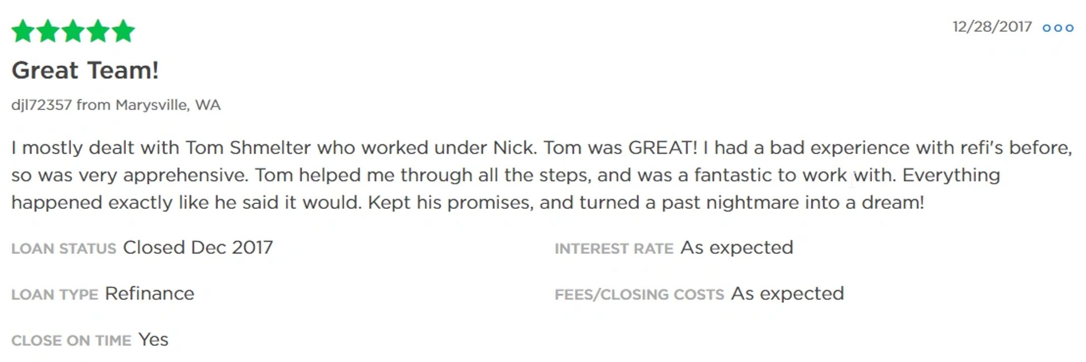Click the "Great Team!" review title
This screenshot has height=362, width=1086.
tap(85, 71)
